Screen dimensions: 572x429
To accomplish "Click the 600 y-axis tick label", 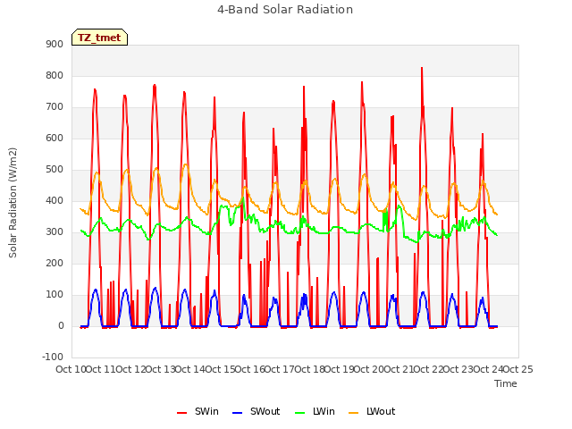I will [55, 138].
